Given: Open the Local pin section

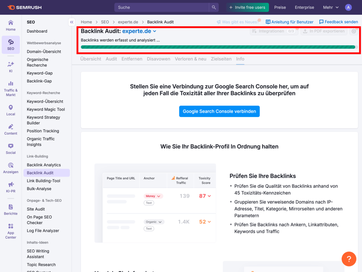Looking at the screenshot, I should (x=10, y=110).
